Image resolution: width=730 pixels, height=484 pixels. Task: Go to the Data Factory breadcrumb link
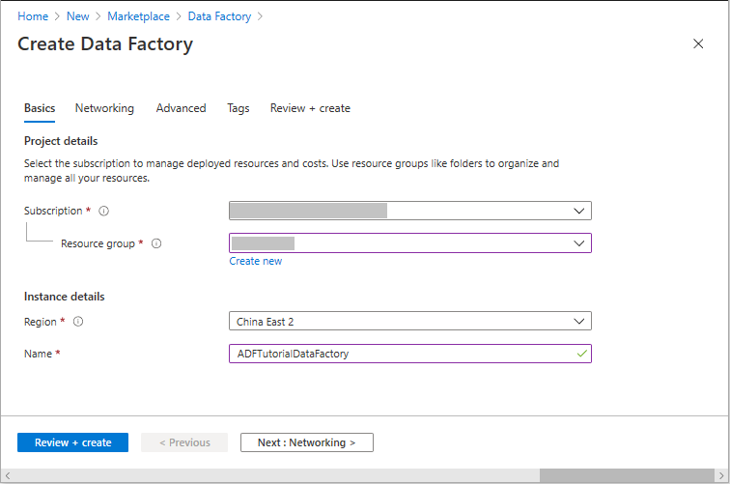point(219,16)
